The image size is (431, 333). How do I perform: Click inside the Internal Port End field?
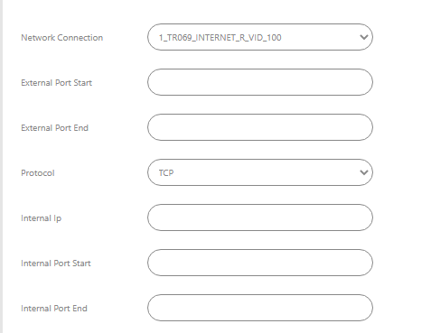(x=260, y=308)
